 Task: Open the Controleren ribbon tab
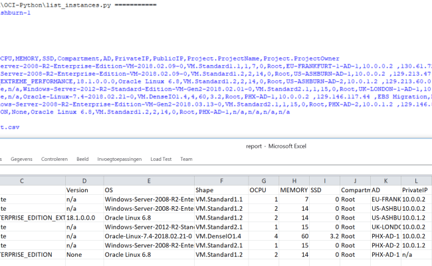(x=54, y=159)
